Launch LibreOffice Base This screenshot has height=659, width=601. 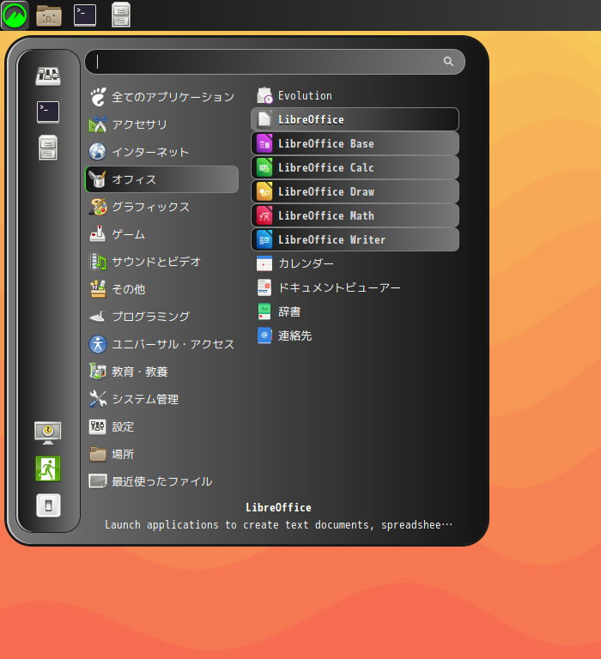pyautogui.click(x=355, y=144)
